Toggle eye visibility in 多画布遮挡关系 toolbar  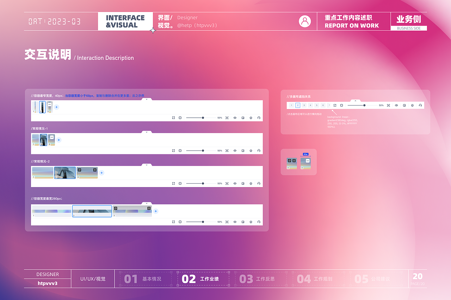(396, 105)
